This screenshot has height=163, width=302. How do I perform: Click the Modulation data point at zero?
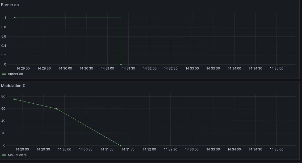(120, 145)
